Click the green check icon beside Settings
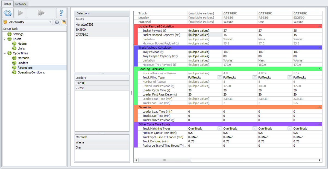The width and height of the screenshot is (328, 169). pos(10,34)
